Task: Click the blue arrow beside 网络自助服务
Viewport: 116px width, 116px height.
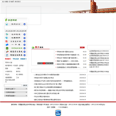Action: [x=24, y=55]
